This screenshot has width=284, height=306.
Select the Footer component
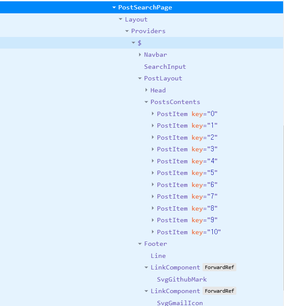[155, 244]
